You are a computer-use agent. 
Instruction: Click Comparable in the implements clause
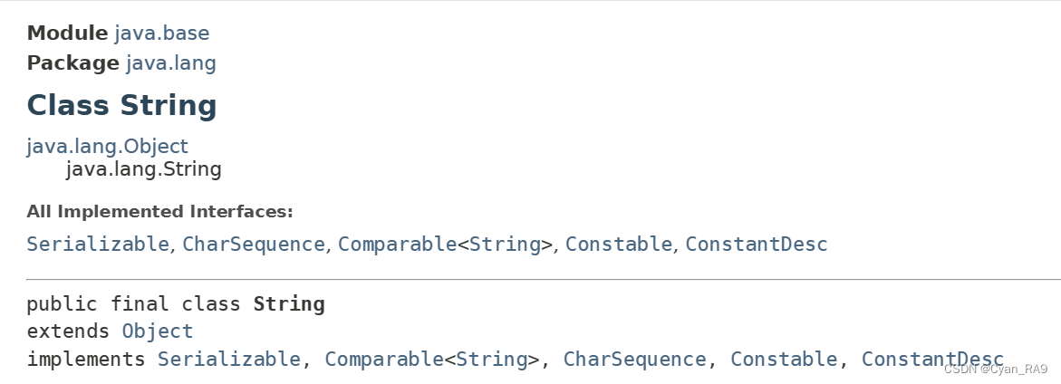tap(384, 359)
